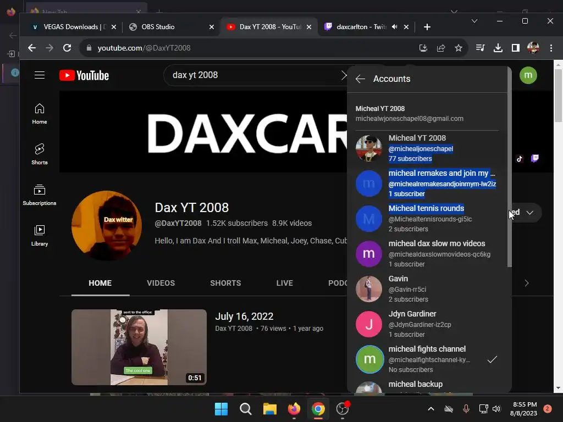Click the YouTube logo
The width and height of the screenshot is (563, 422).
click(84, 75)
